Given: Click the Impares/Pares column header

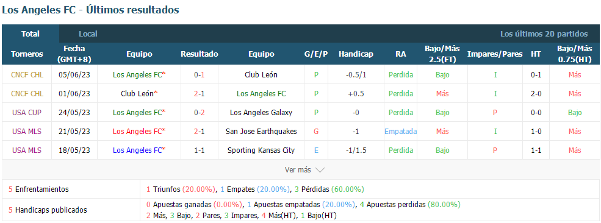Looking at the screenshot, I should pos(495,54).
